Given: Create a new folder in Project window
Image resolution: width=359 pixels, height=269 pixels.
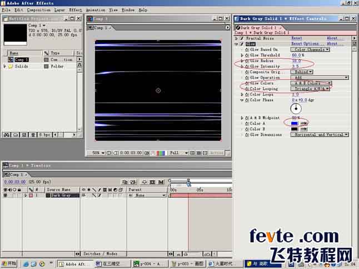Looking at the screenshot, I should (16, 135).
